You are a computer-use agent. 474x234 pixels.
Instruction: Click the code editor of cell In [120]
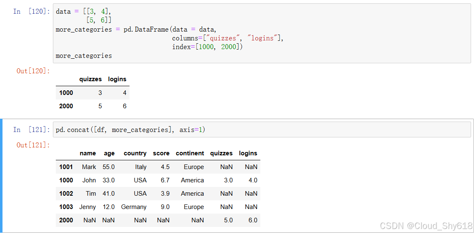point(262,33)
